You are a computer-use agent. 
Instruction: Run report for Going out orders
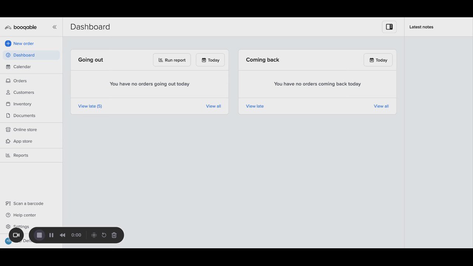[x=172, y=60]
